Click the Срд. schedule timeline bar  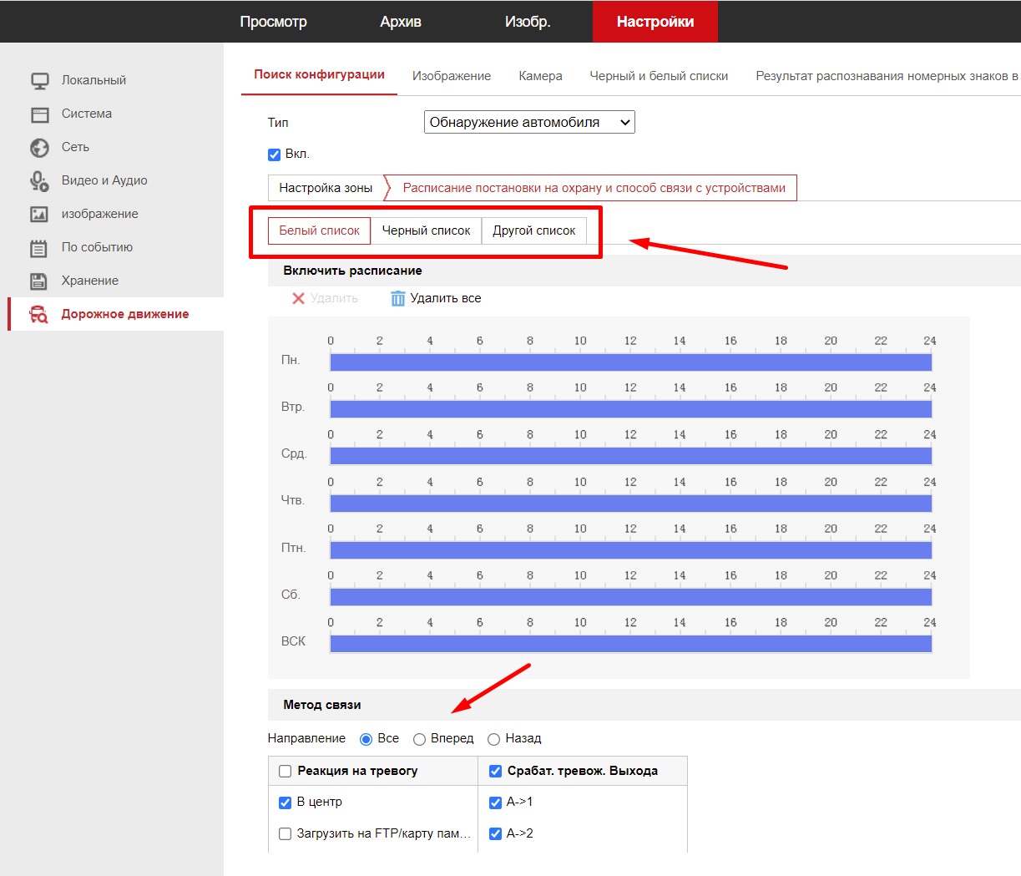tap(630, 455)
